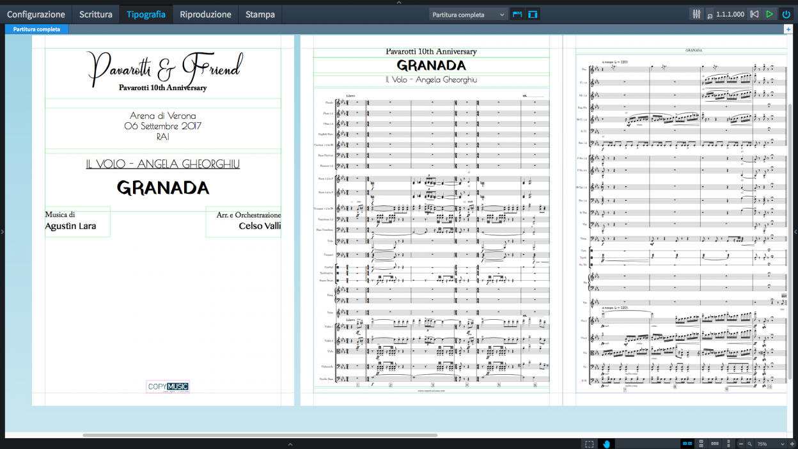Start playback with green Play button
Screen dimensions: 798x449
coord(770,14)
